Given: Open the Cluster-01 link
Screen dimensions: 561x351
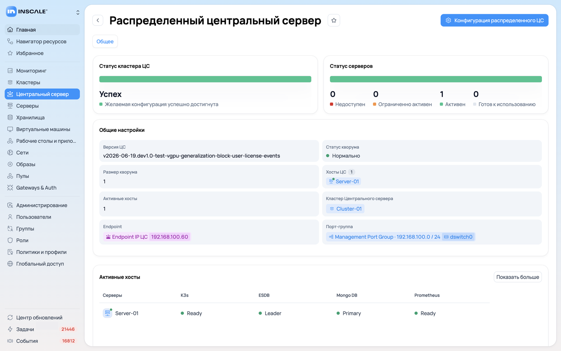Looking at the screenshot, I should [345, 209].
